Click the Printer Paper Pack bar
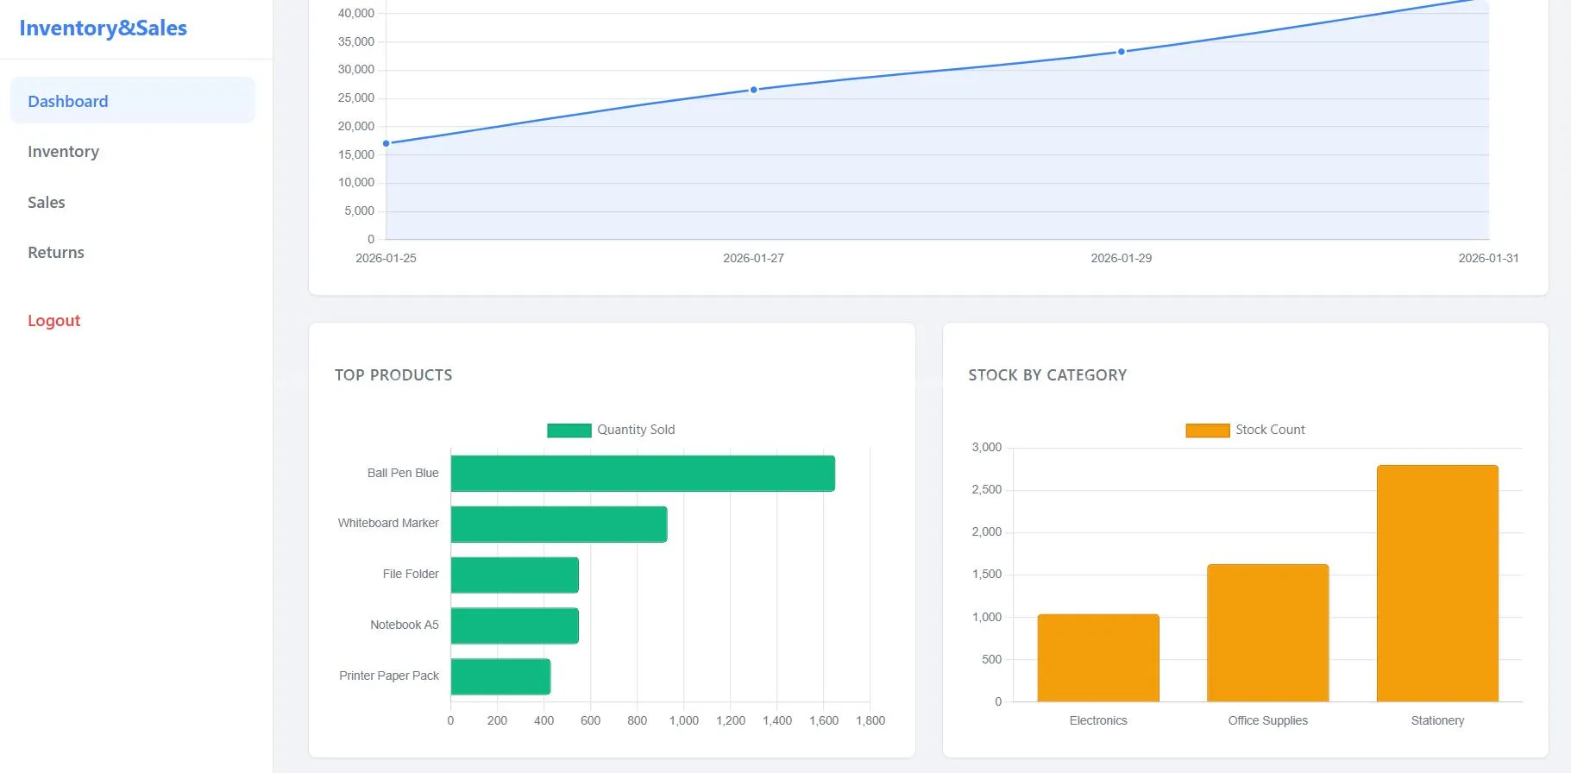 [500, 677]
